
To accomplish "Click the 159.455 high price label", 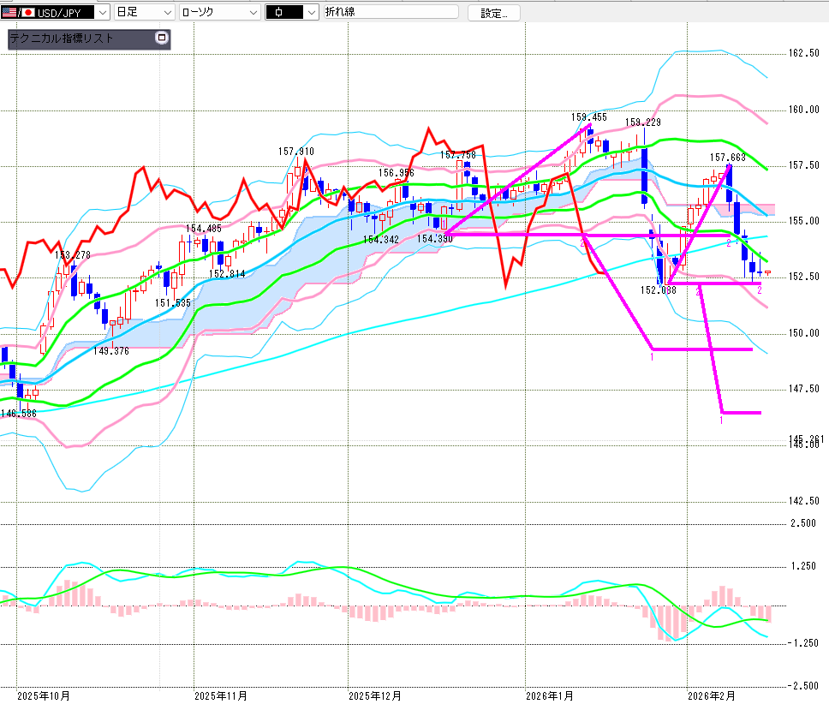I will pos(589,117).
